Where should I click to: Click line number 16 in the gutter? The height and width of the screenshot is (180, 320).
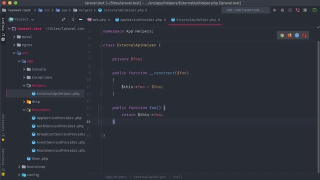tap(88, 121)
